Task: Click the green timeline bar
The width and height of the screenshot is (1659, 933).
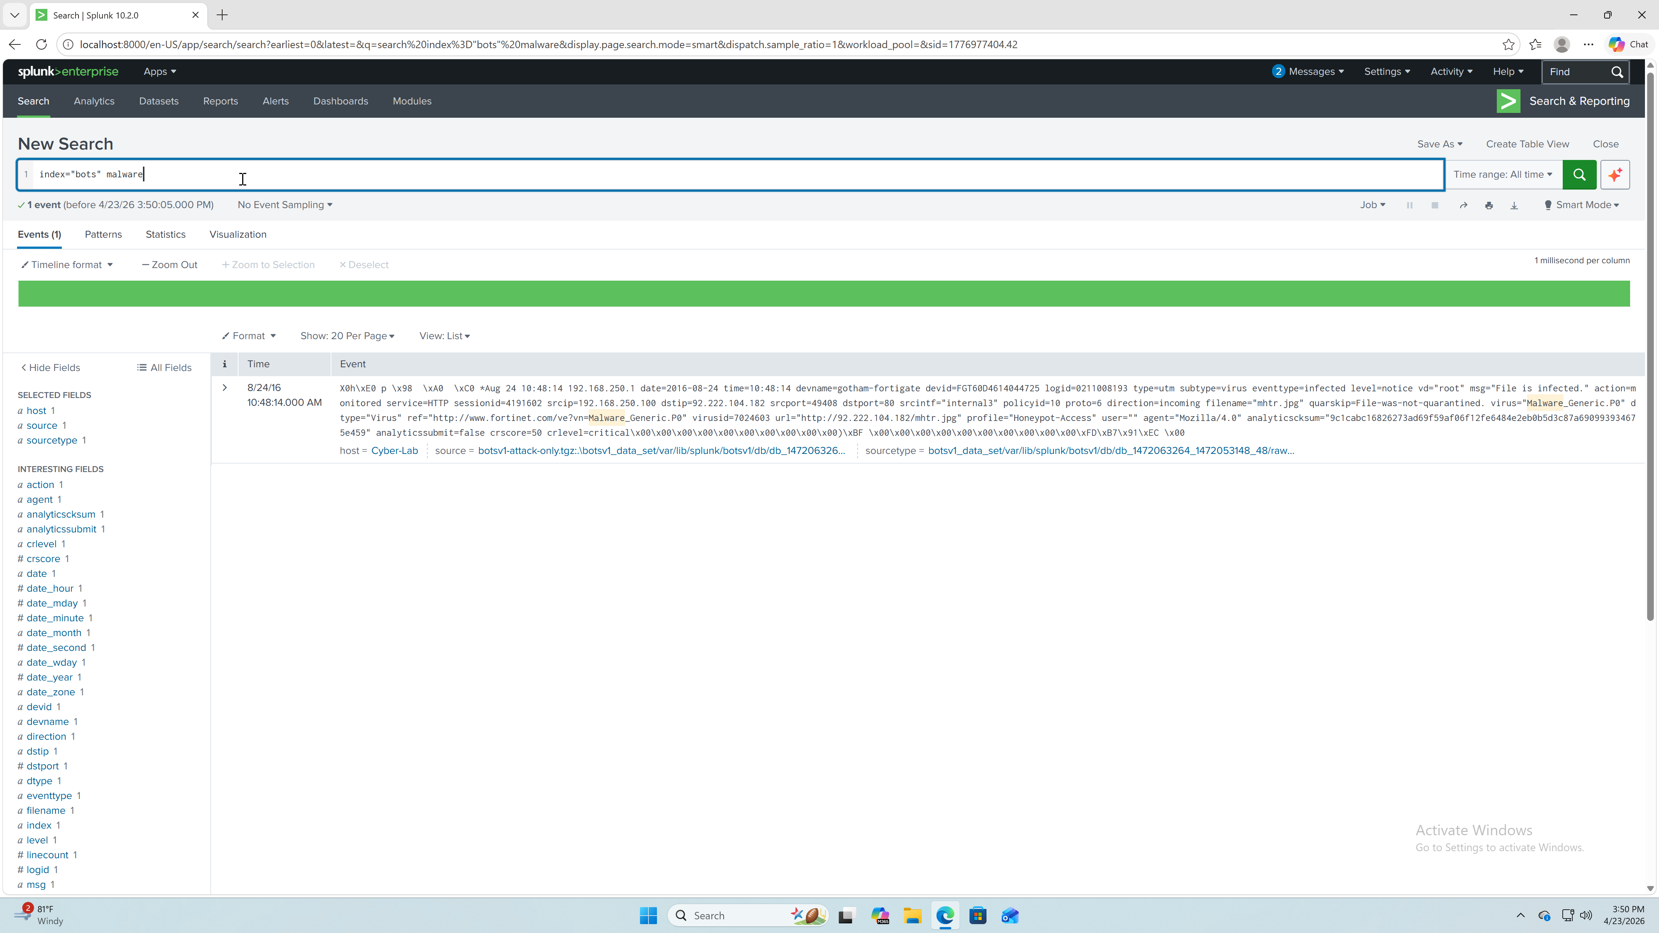Action: pyautogui.click(x=824, y=294)
